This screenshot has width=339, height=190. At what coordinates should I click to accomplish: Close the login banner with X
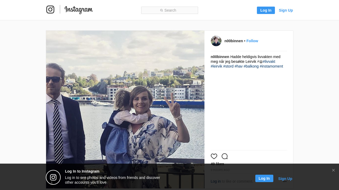[333, 170]
